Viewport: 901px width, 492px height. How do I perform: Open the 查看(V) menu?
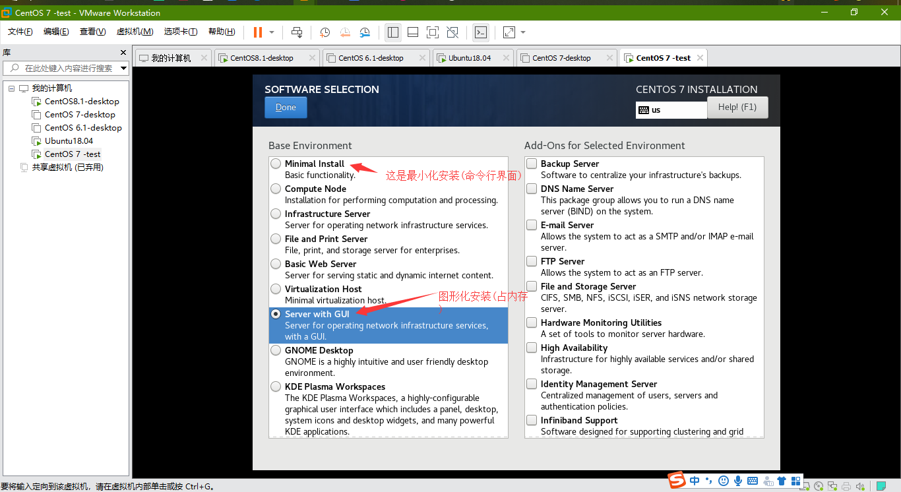click(x=92, y=32)
